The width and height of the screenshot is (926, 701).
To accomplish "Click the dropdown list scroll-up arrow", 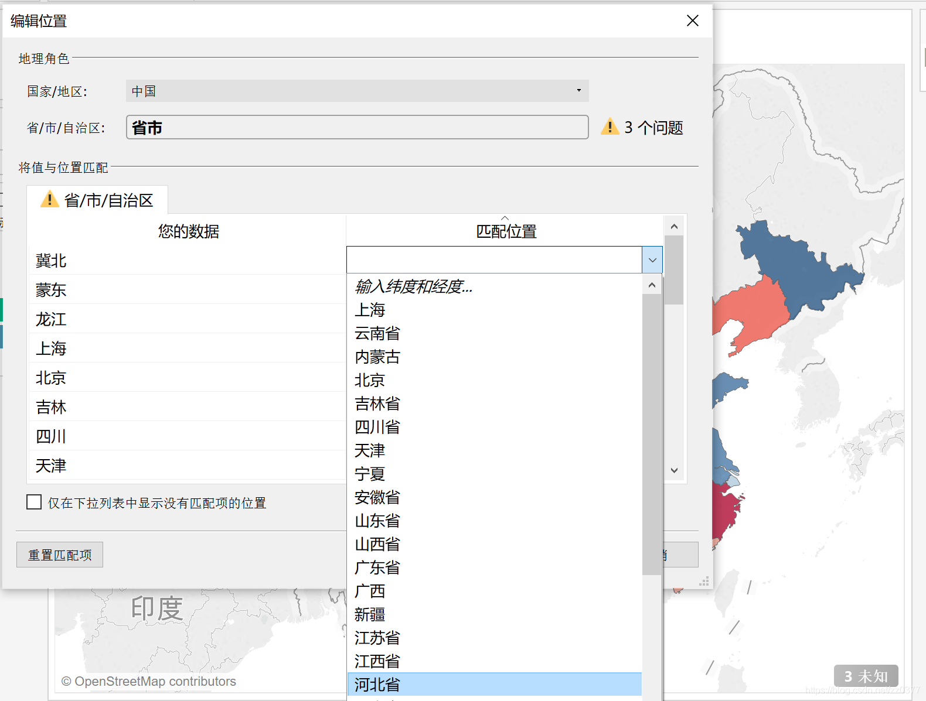I will coord(652,285).
